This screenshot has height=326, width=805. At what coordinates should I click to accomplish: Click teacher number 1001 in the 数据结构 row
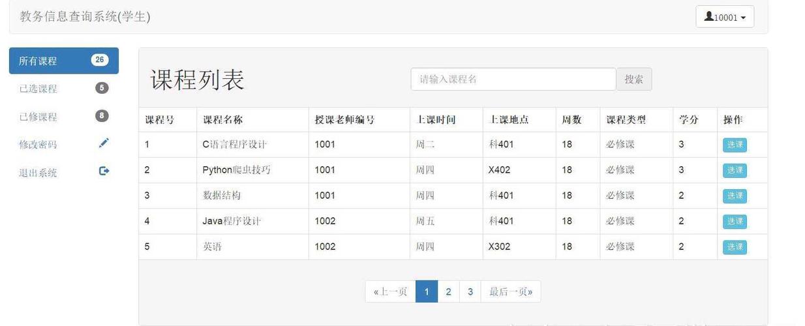(325, 195)
